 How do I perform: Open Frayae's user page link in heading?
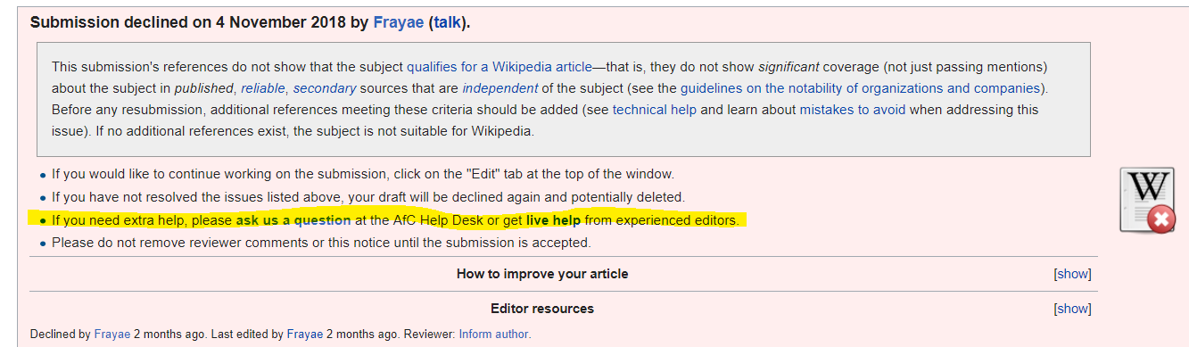(x=400, y=22)
